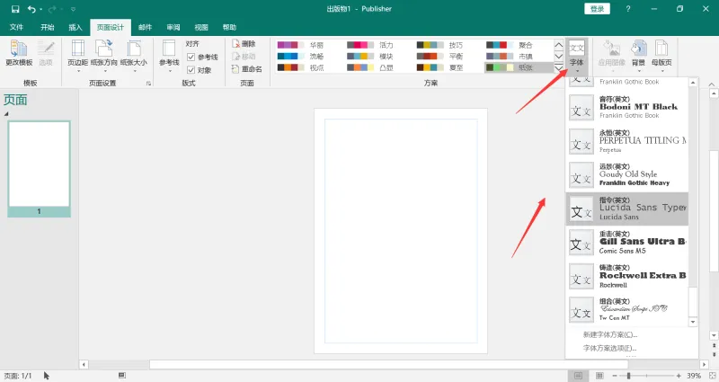719x382 pixels.
Task: Open the 参考线 guides dropdown button
Action: 169,56
